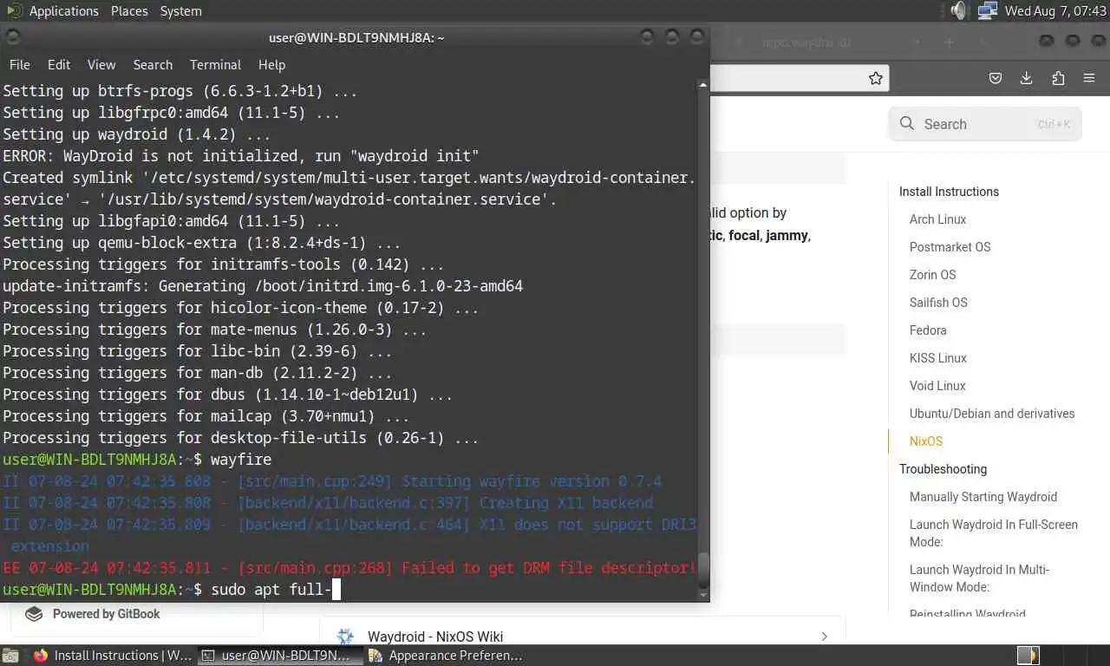The height and width of the screenshot is (666, 1110).
Task: Jump to the Void Linux section
Action: tap(937, 386)
